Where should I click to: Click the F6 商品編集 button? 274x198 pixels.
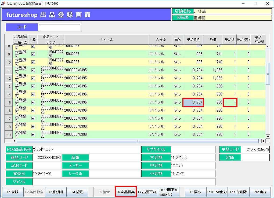pos(125,192)
